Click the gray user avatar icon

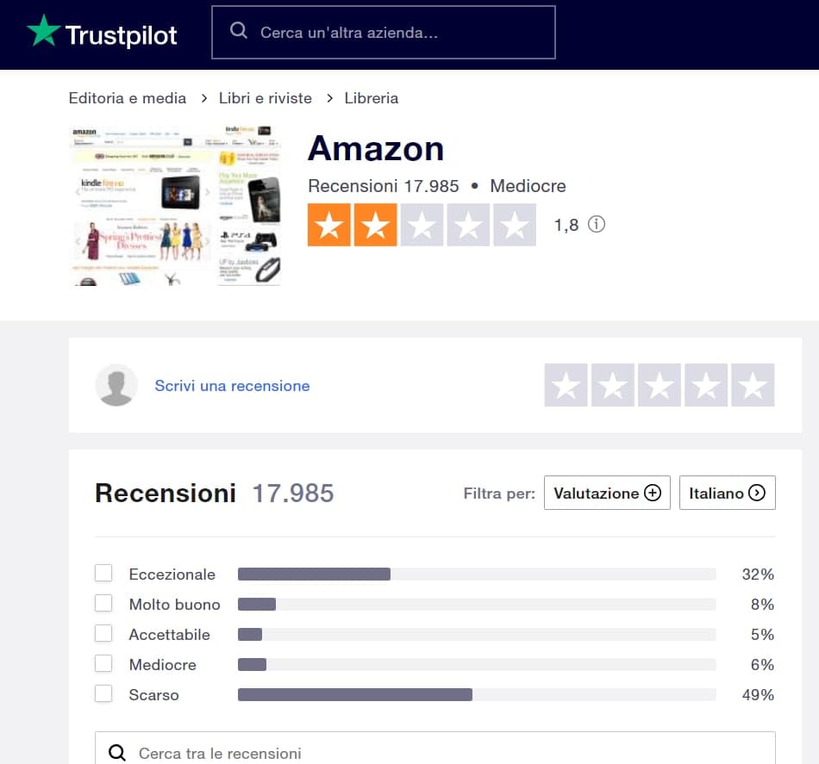point(116,385)
